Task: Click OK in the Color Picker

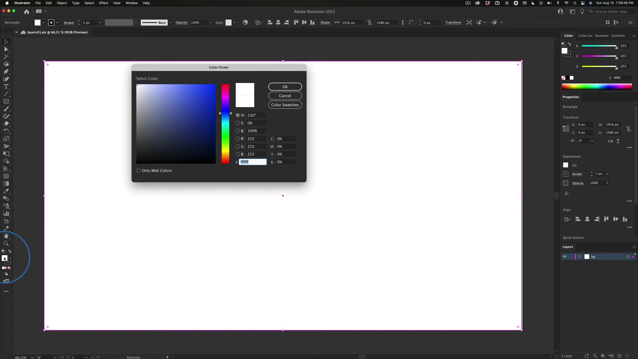Action: [285, 86]
